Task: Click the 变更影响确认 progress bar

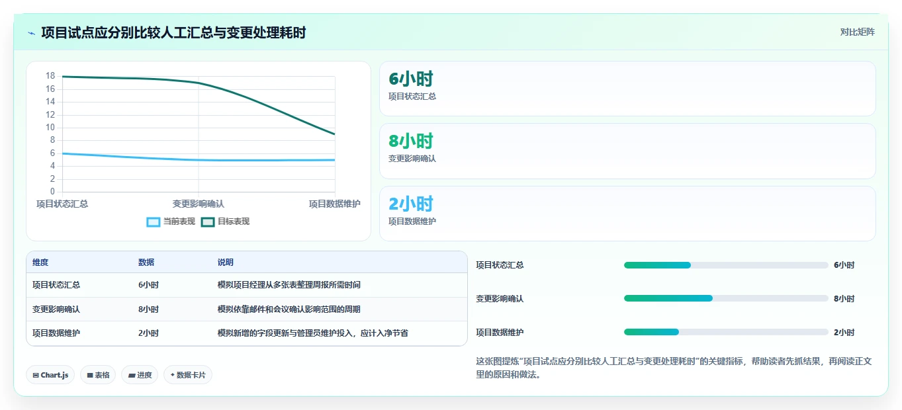Action: [726, 298]
